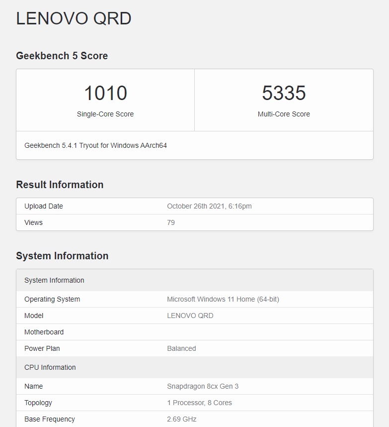
Task: Click Geekbench 5.4.1 Tryout for Windows AArch64 text
Action: [95, 145]
